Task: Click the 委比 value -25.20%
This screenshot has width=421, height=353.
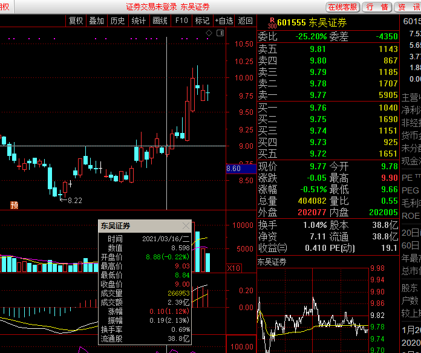Action: click(x=311, y=36)
